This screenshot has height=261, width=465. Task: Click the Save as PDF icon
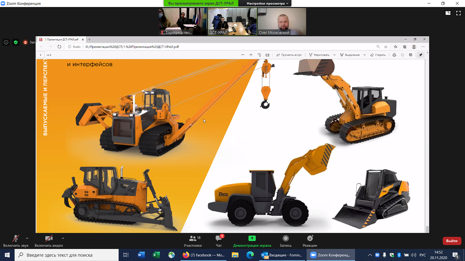pyautogui.click(x=411, y=55)
